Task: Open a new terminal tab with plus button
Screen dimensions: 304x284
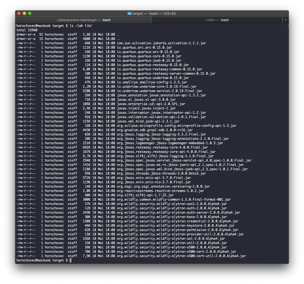Action: [286, 20]
